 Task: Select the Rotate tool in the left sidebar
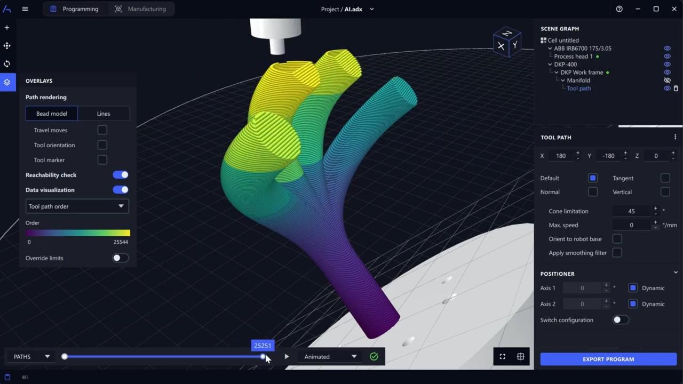point(7,63)
